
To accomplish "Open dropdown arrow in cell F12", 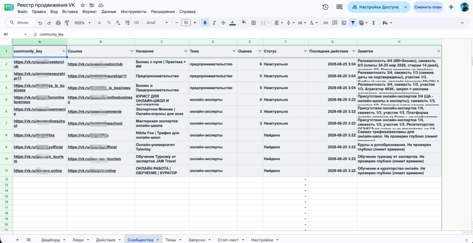I will tap(305, 179).
